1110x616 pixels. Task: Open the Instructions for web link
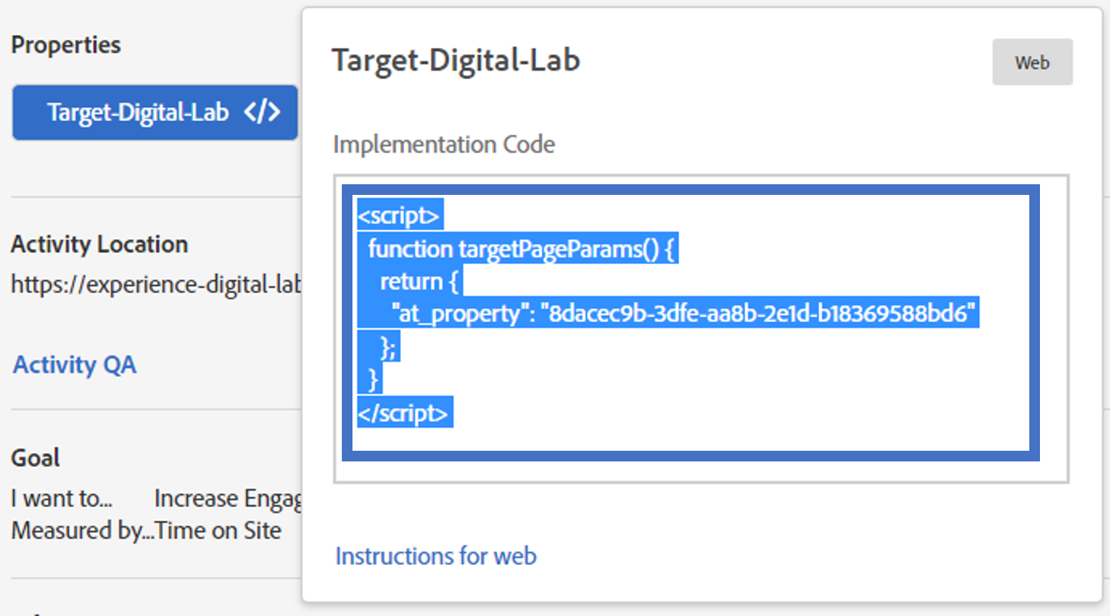(435, 556)
